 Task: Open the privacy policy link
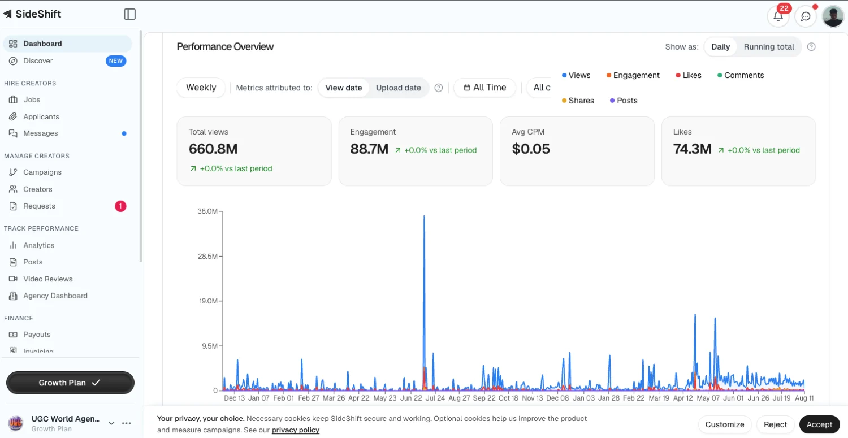296,430
